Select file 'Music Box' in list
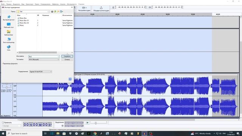Image resolution: width=242 pixels, height=136 pixels. (23, 18)
